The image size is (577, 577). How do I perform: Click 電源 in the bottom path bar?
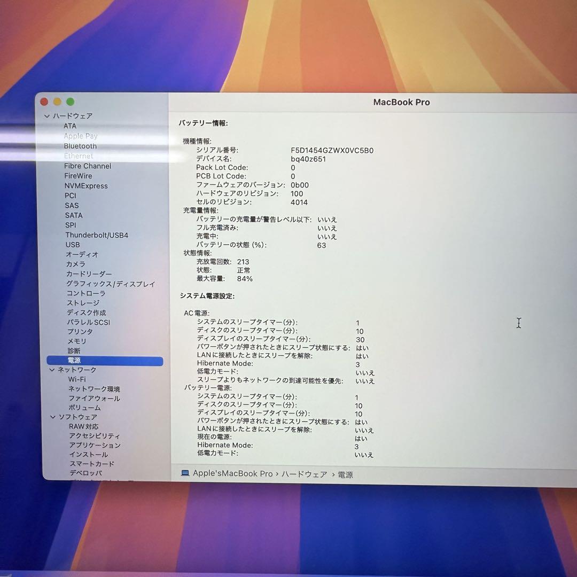[345, 475]
